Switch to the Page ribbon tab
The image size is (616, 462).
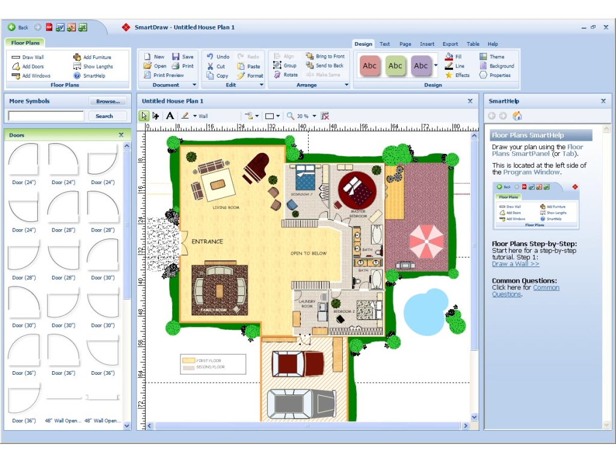tap(405, 44)
